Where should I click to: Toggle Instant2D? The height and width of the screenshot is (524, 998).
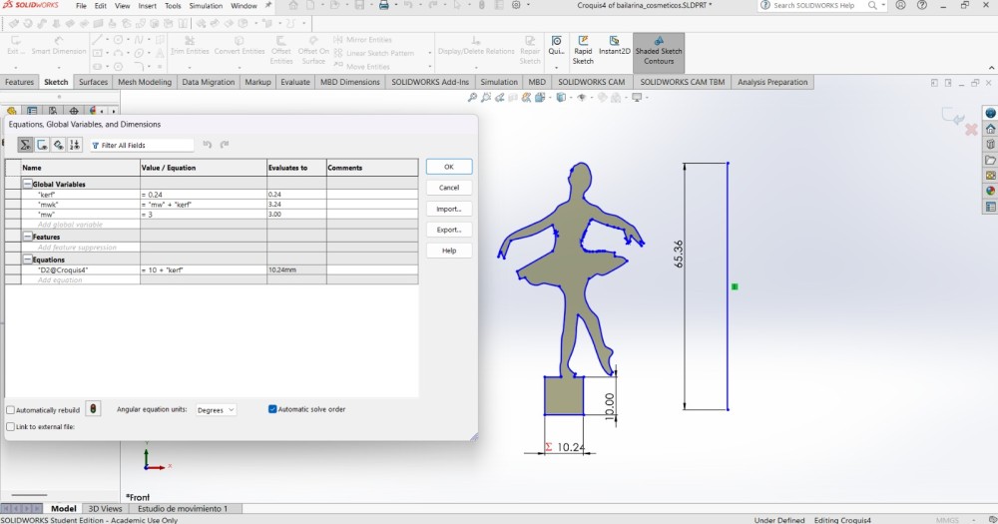pos(614,46)
